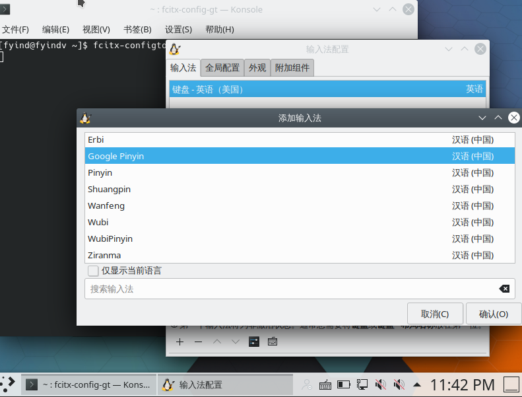The height and width of the screenshot is (397, 522).
Task: Open the Help menu in Konsole
Action: tap(220, 30)
